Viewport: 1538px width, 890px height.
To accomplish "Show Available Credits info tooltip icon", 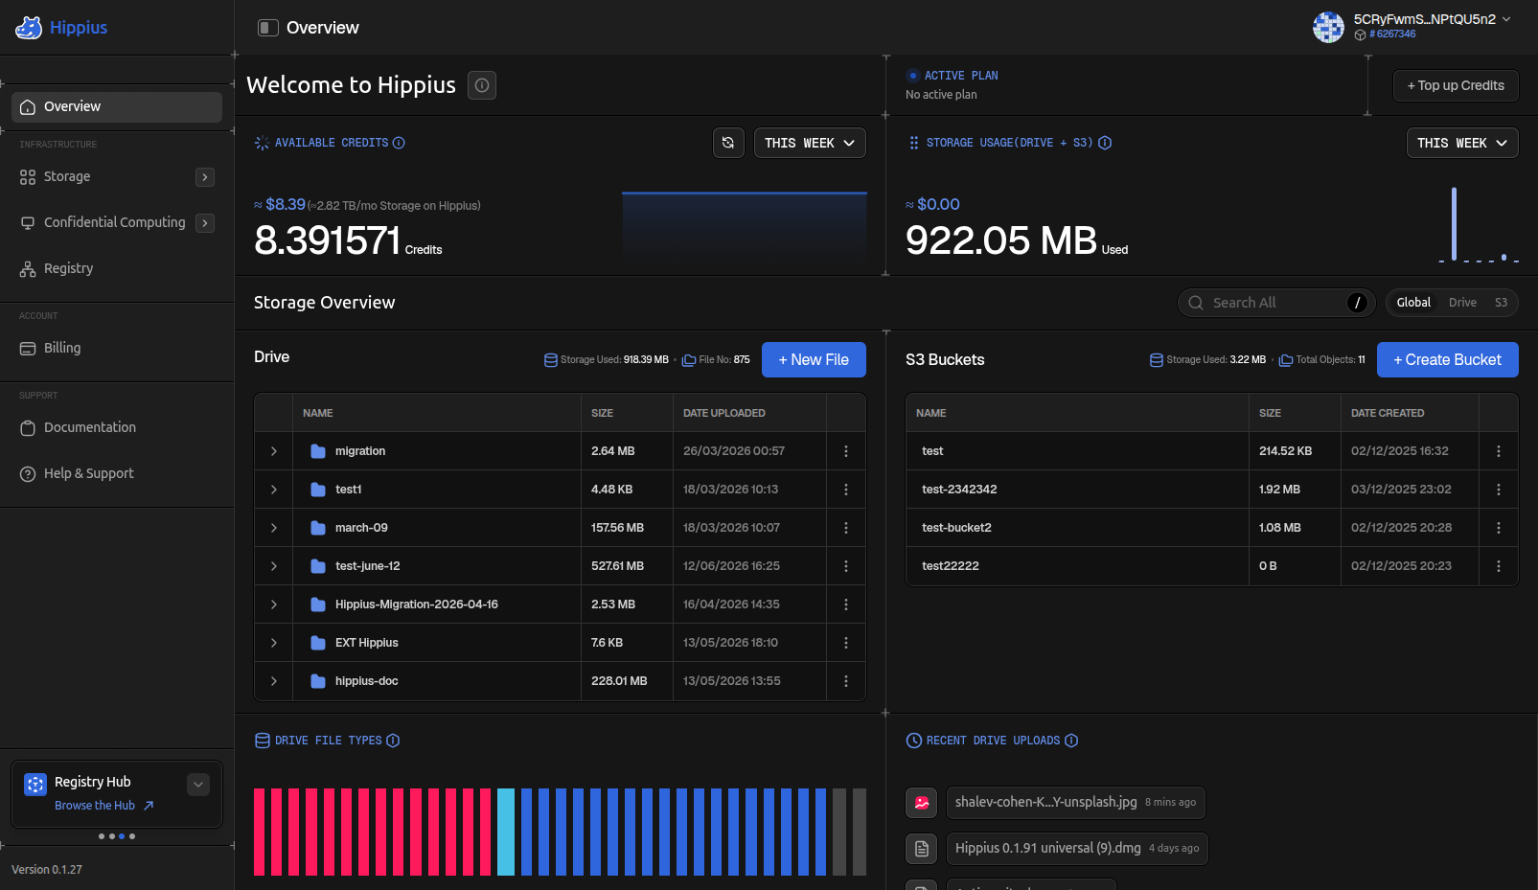I will point(399,143).
